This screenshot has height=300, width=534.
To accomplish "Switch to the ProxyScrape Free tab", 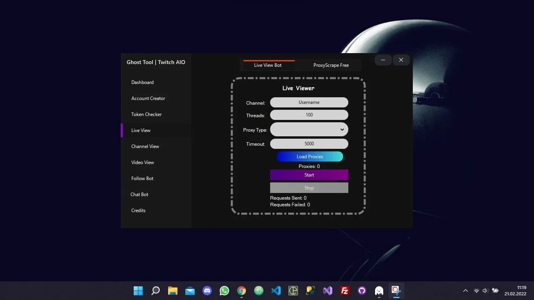I will (331, 65).
